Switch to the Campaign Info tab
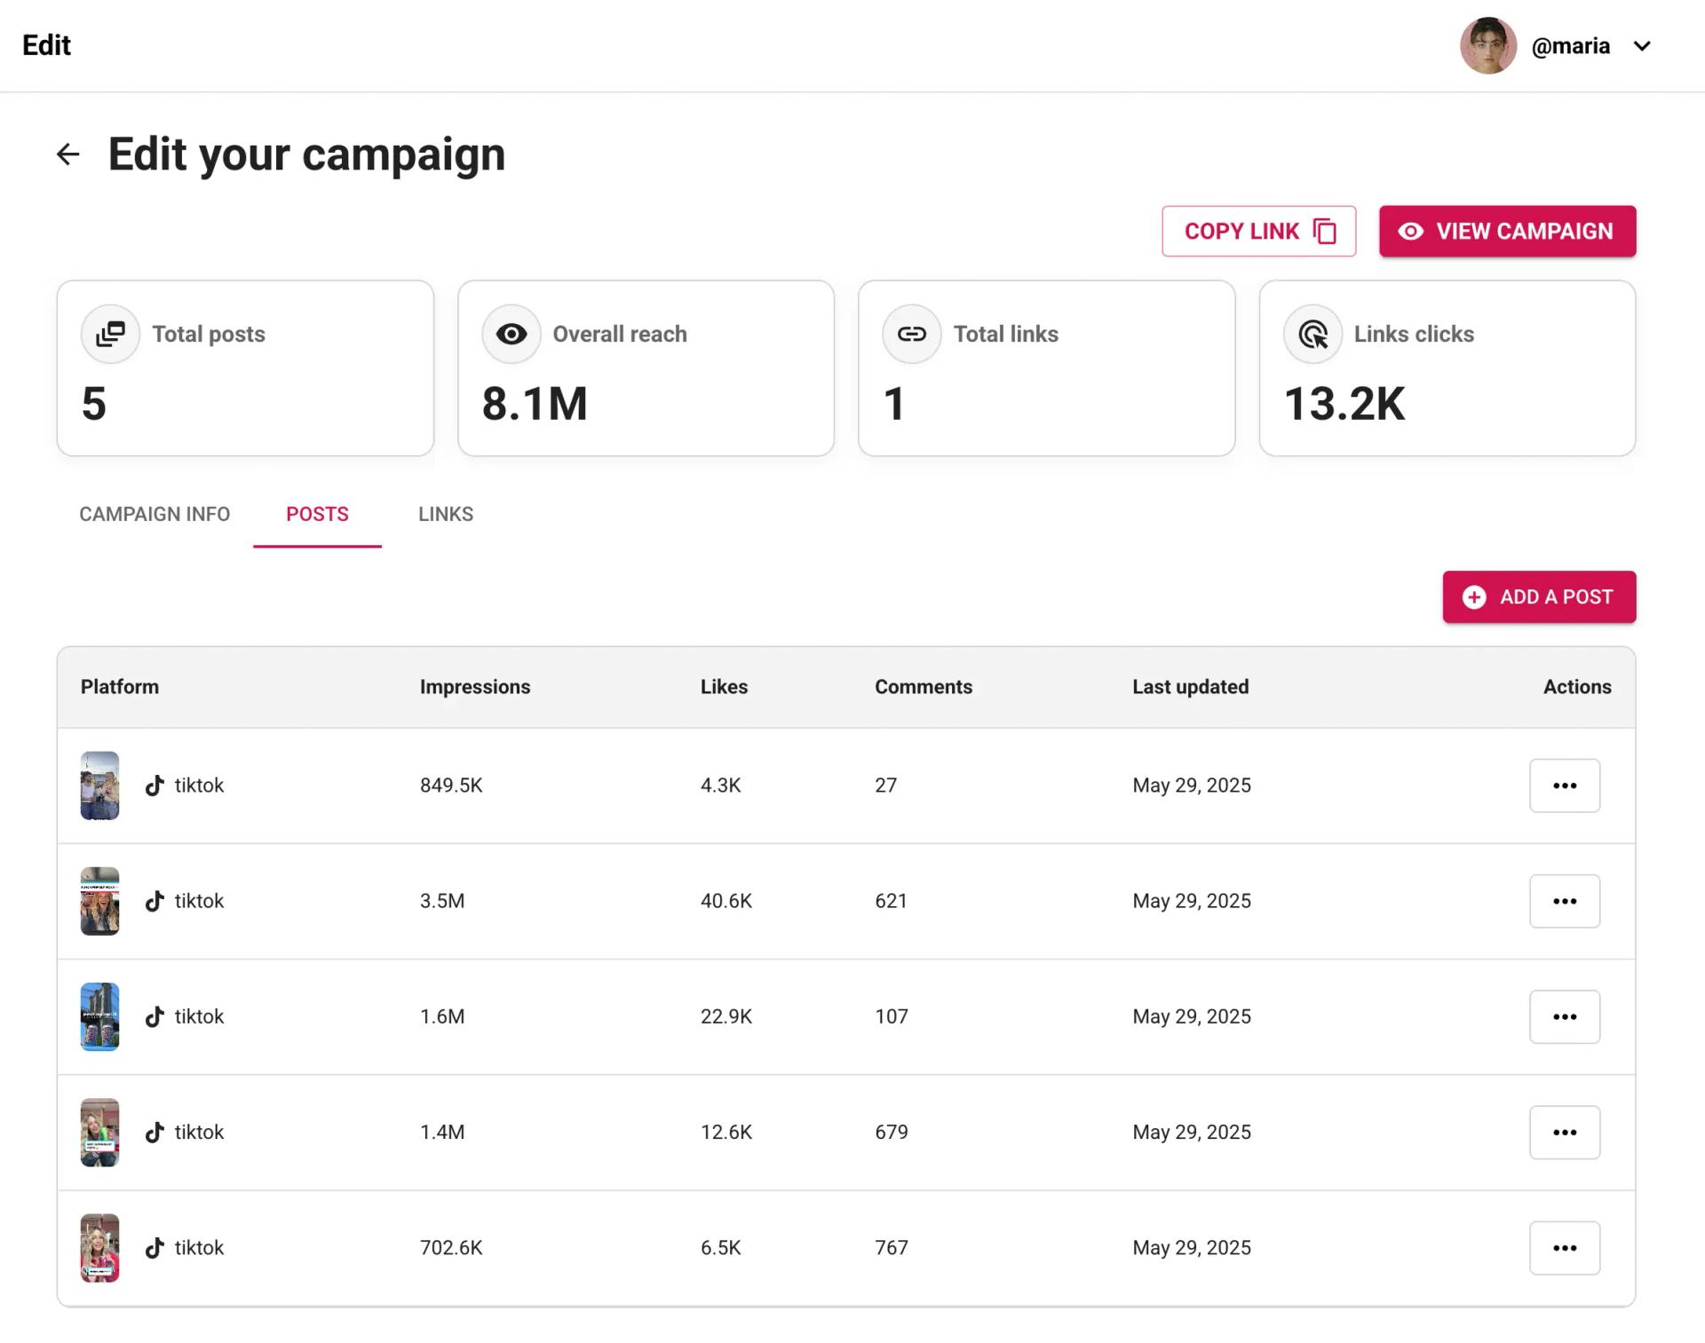The width and height of the screenshot is (1705, 1343). 155,514
